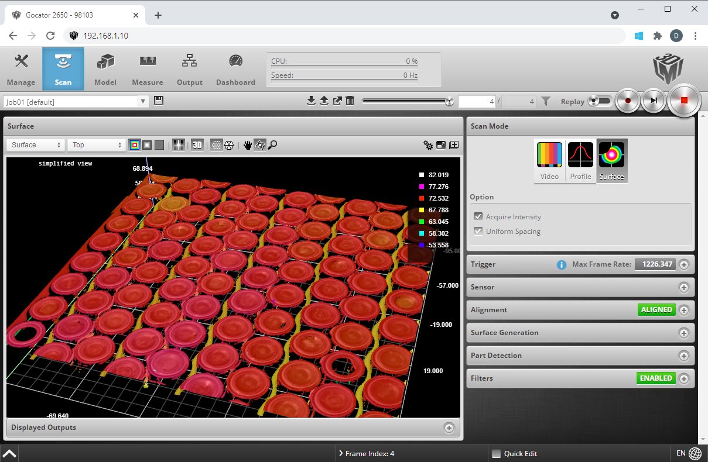Go to the Dashboard page

click(235, 69)
